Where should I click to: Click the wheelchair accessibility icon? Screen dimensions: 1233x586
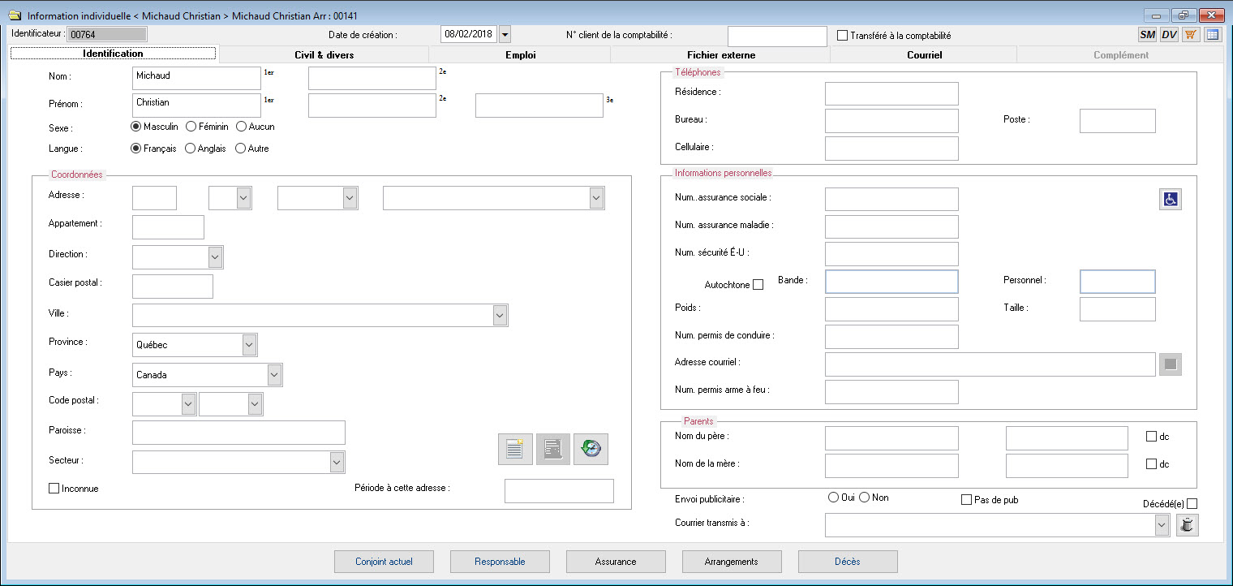tap(1170, 199)
